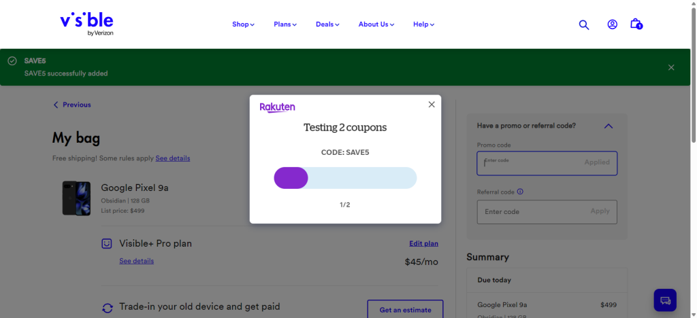Click the Rakuten logo in popup
The image size is (697, 318).
278,107
